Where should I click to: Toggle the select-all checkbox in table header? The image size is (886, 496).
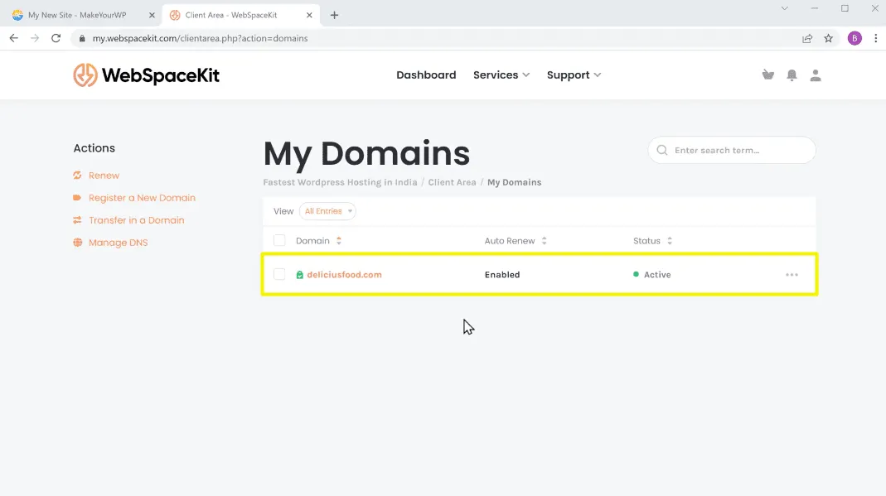point(279,241)
